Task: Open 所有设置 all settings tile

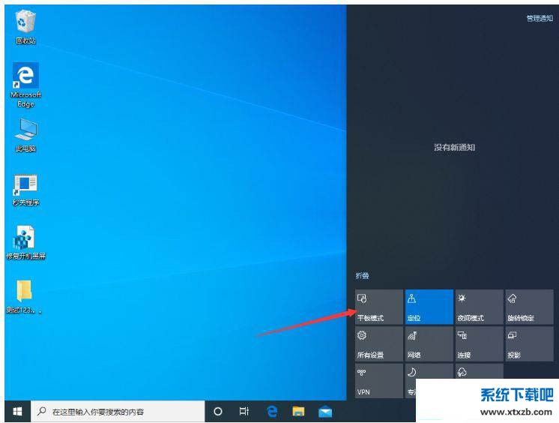Action: pyautogui.click(x=378, y=343)
